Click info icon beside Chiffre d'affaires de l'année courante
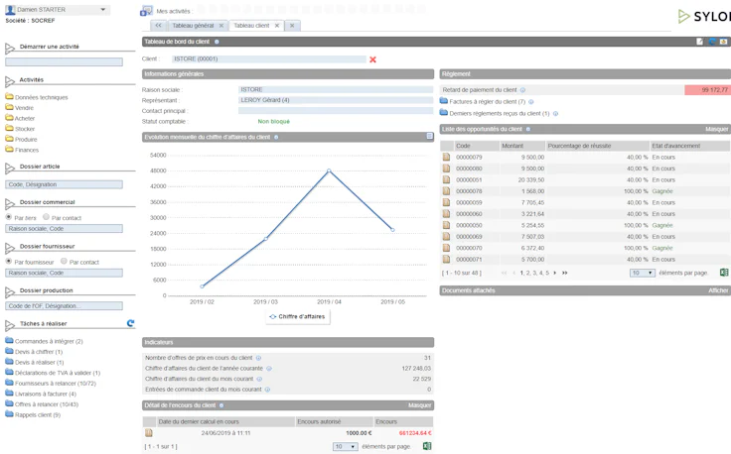 269,369
